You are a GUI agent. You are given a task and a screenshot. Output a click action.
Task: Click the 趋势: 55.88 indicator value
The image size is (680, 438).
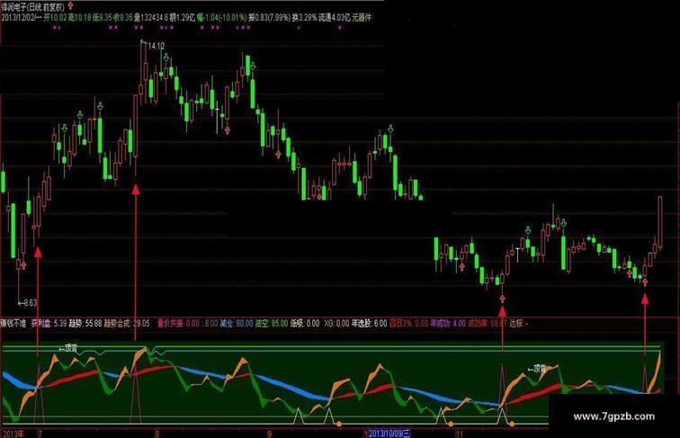click(x=85, y=323)
